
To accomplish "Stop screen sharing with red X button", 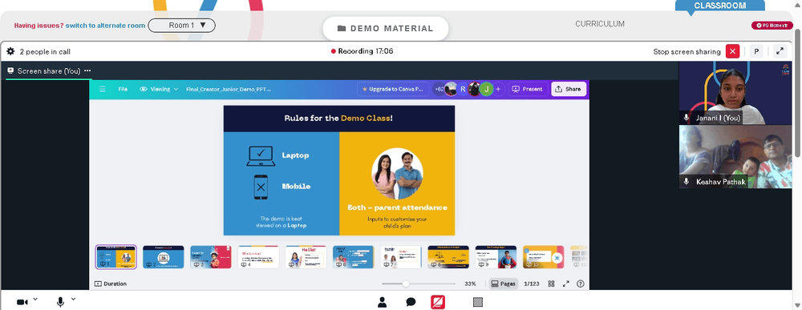I will point(732,51).
